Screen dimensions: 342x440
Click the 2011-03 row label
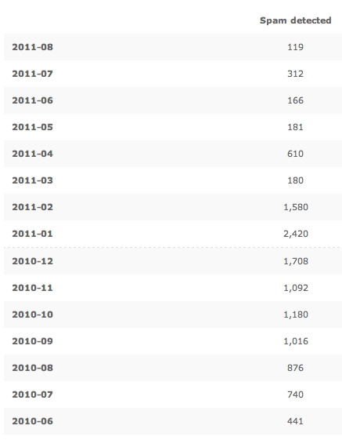tap(33, 180)
